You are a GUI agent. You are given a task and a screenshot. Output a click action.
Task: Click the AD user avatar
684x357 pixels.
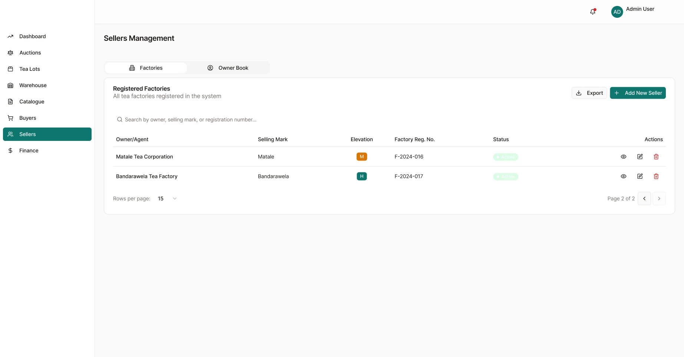point(617,12)
